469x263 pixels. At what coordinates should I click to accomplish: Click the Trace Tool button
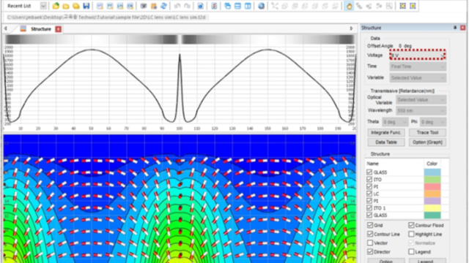point(427,132)
